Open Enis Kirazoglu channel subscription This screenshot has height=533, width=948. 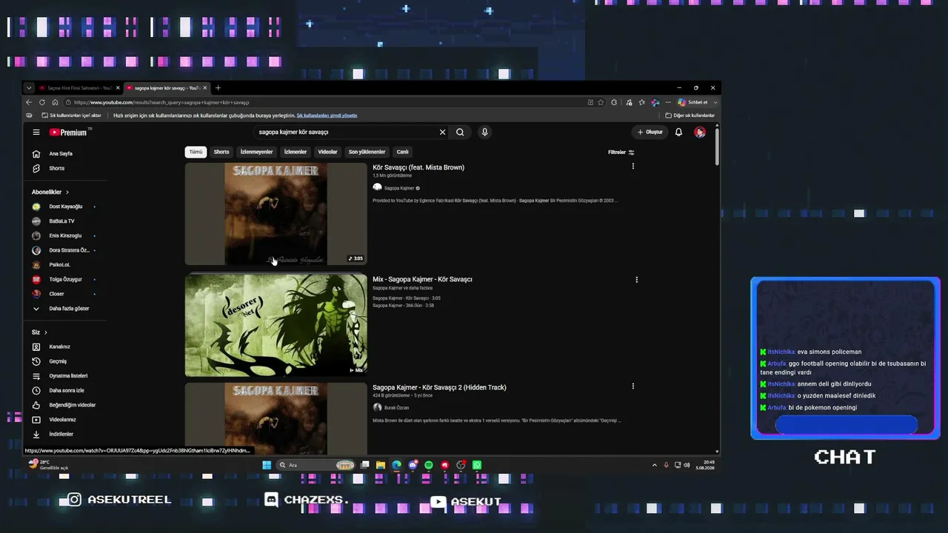[x=64, y=235]
